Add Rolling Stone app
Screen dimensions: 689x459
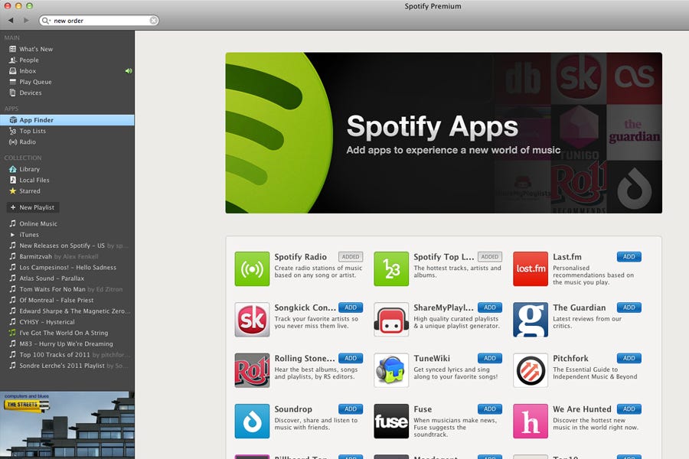click(x=351, y=358)
